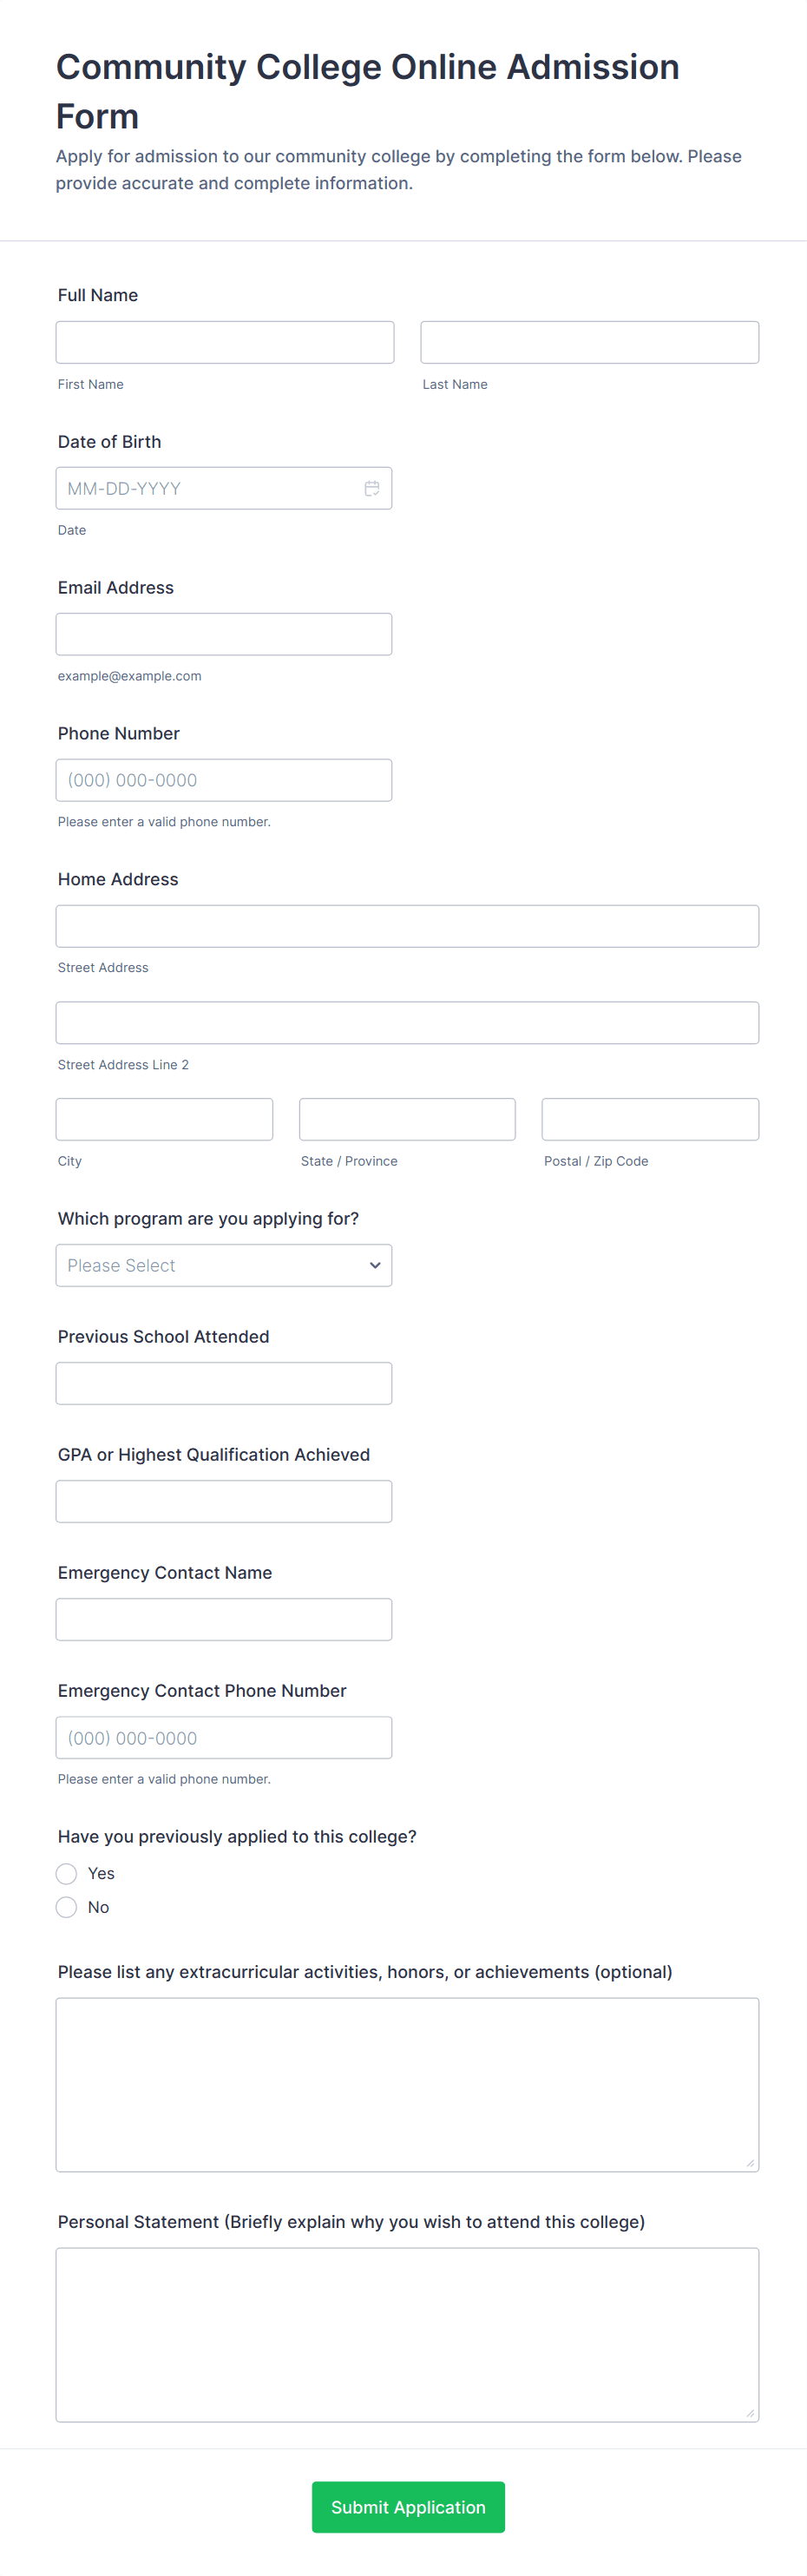Screen dimensions: 807x2576
Task: Click the Postal / Zip Code field
Action: click(x=650, y=1119)
